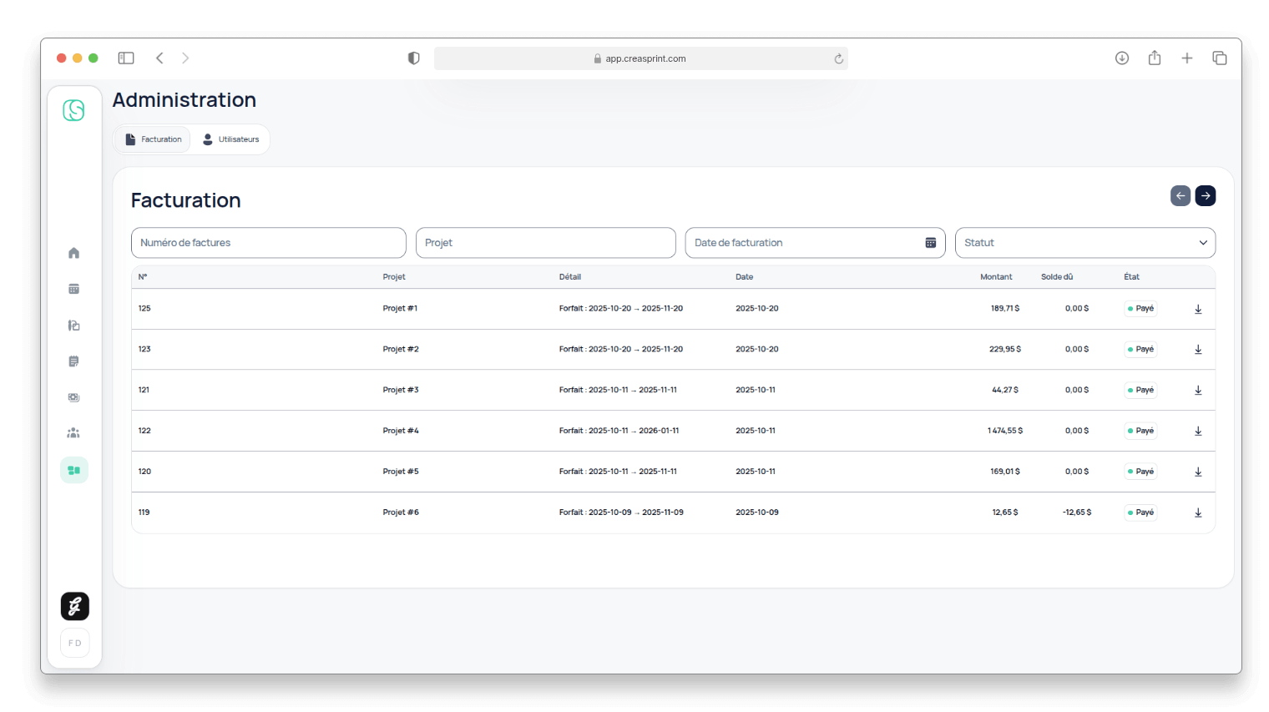Download invoice 119 via the download icon
The width and height of the screenshot is (1269, 712).
(1198, 513)
